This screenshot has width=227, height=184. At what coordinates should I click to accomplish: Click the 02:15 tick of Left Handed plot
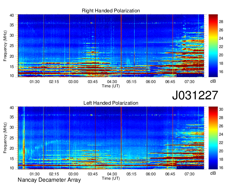click(54, 174)
